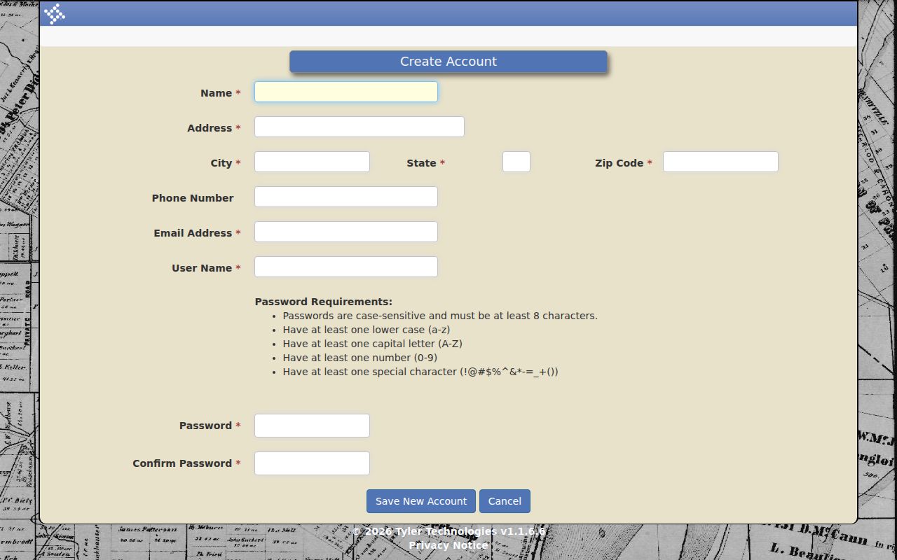Click into the Address field

360,127
